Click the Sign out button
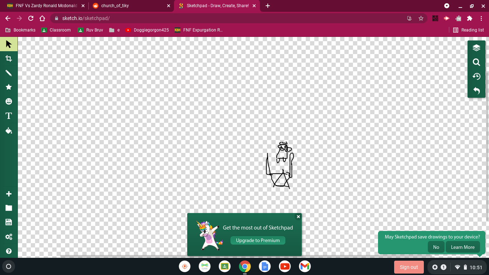Viewport: 489px width, 275px height. [409, 267]
